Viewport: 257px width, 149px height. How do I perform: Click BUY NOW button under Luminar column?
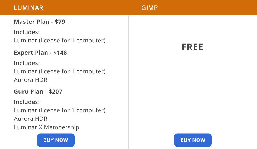click(x=56, y=140)
